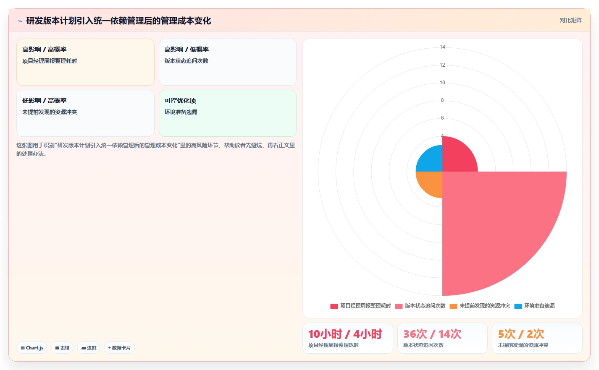
Task: Click 版本状态追问次数 text in matrix card
Action: 186,61
